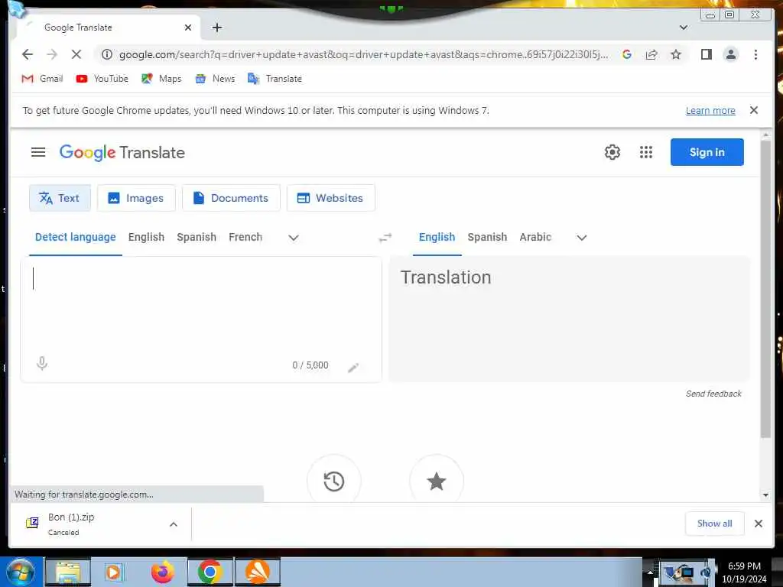Click Send feedback link
The image size is (783, 587).
[x=713, y=394]
